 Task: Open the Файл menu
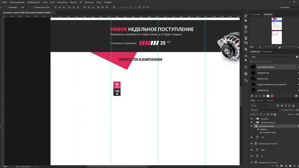pos(5,2)
